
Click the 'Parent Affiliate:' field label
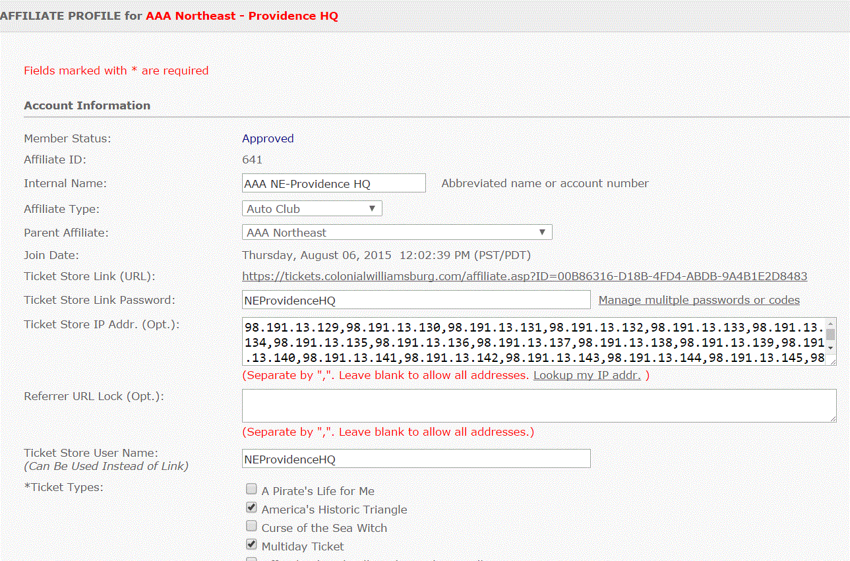point(66,233)
